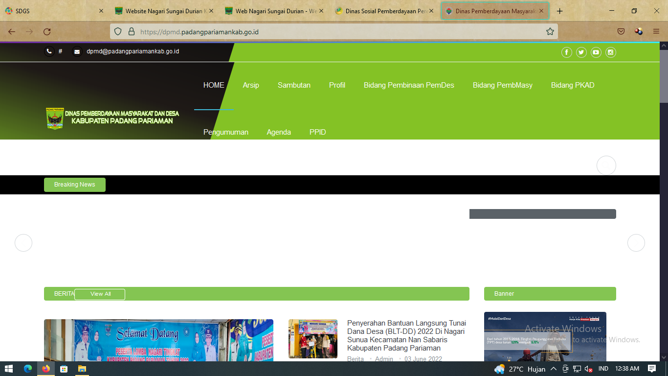
Task: Click the weather widget 27°C Hujan
Action: [520, 369]
